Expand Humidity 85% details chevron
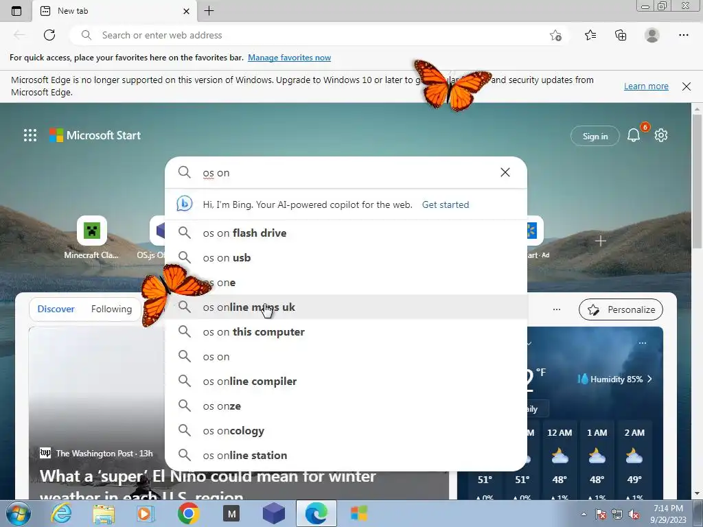703x527 pixels. click(649, 379)
